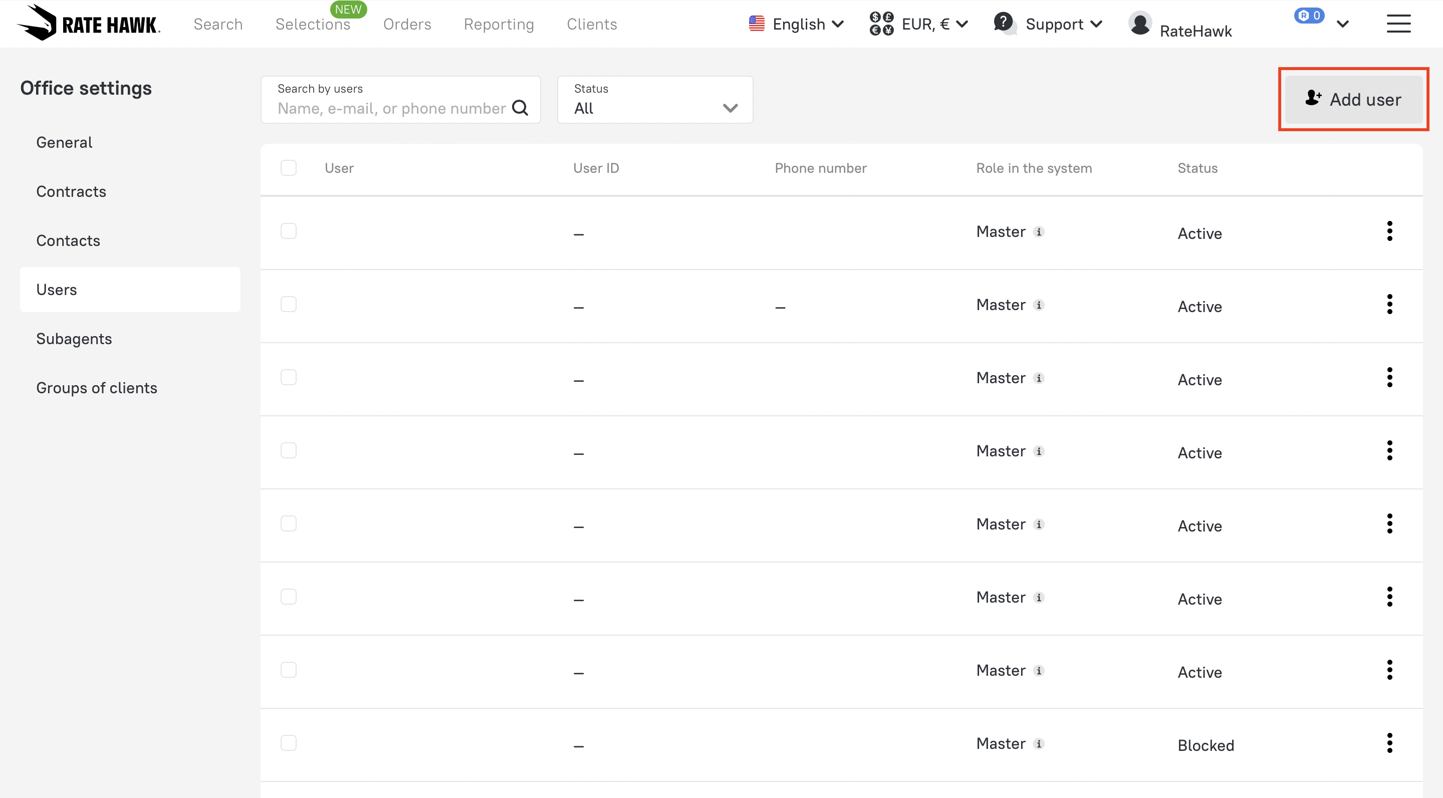Screen dimensions: 1443x798
Task: Go to the Orders tab
Action: (x=407, y=24)
